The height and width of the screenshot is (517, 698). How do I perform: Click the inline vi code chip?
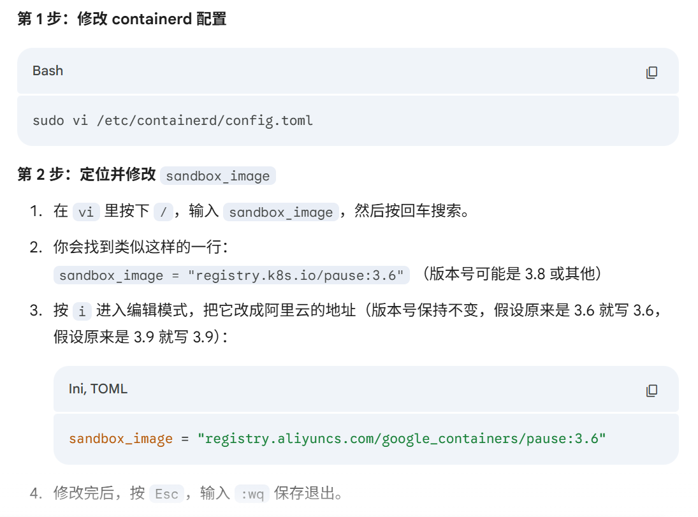coord(86,212)
